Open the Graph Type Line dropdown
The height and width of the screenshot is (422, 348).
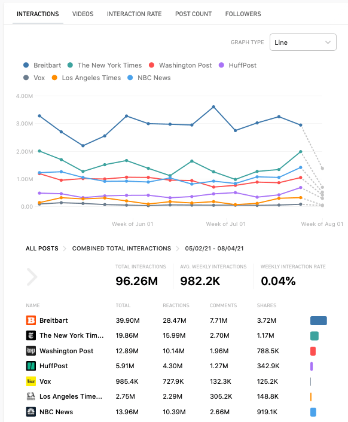pos(303,42)
